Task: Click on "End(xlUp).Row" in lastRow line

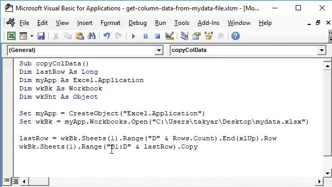Action: pyautogui.click(x=250, y=138)
